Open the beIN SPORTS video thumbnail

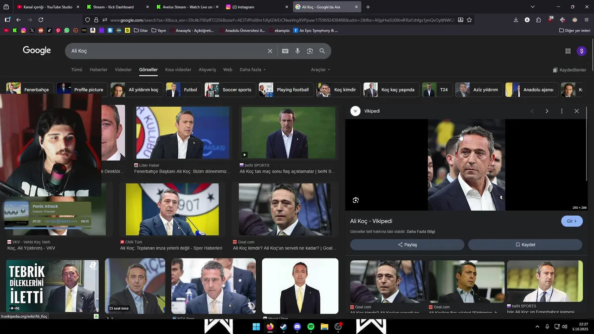click(288, 133)
